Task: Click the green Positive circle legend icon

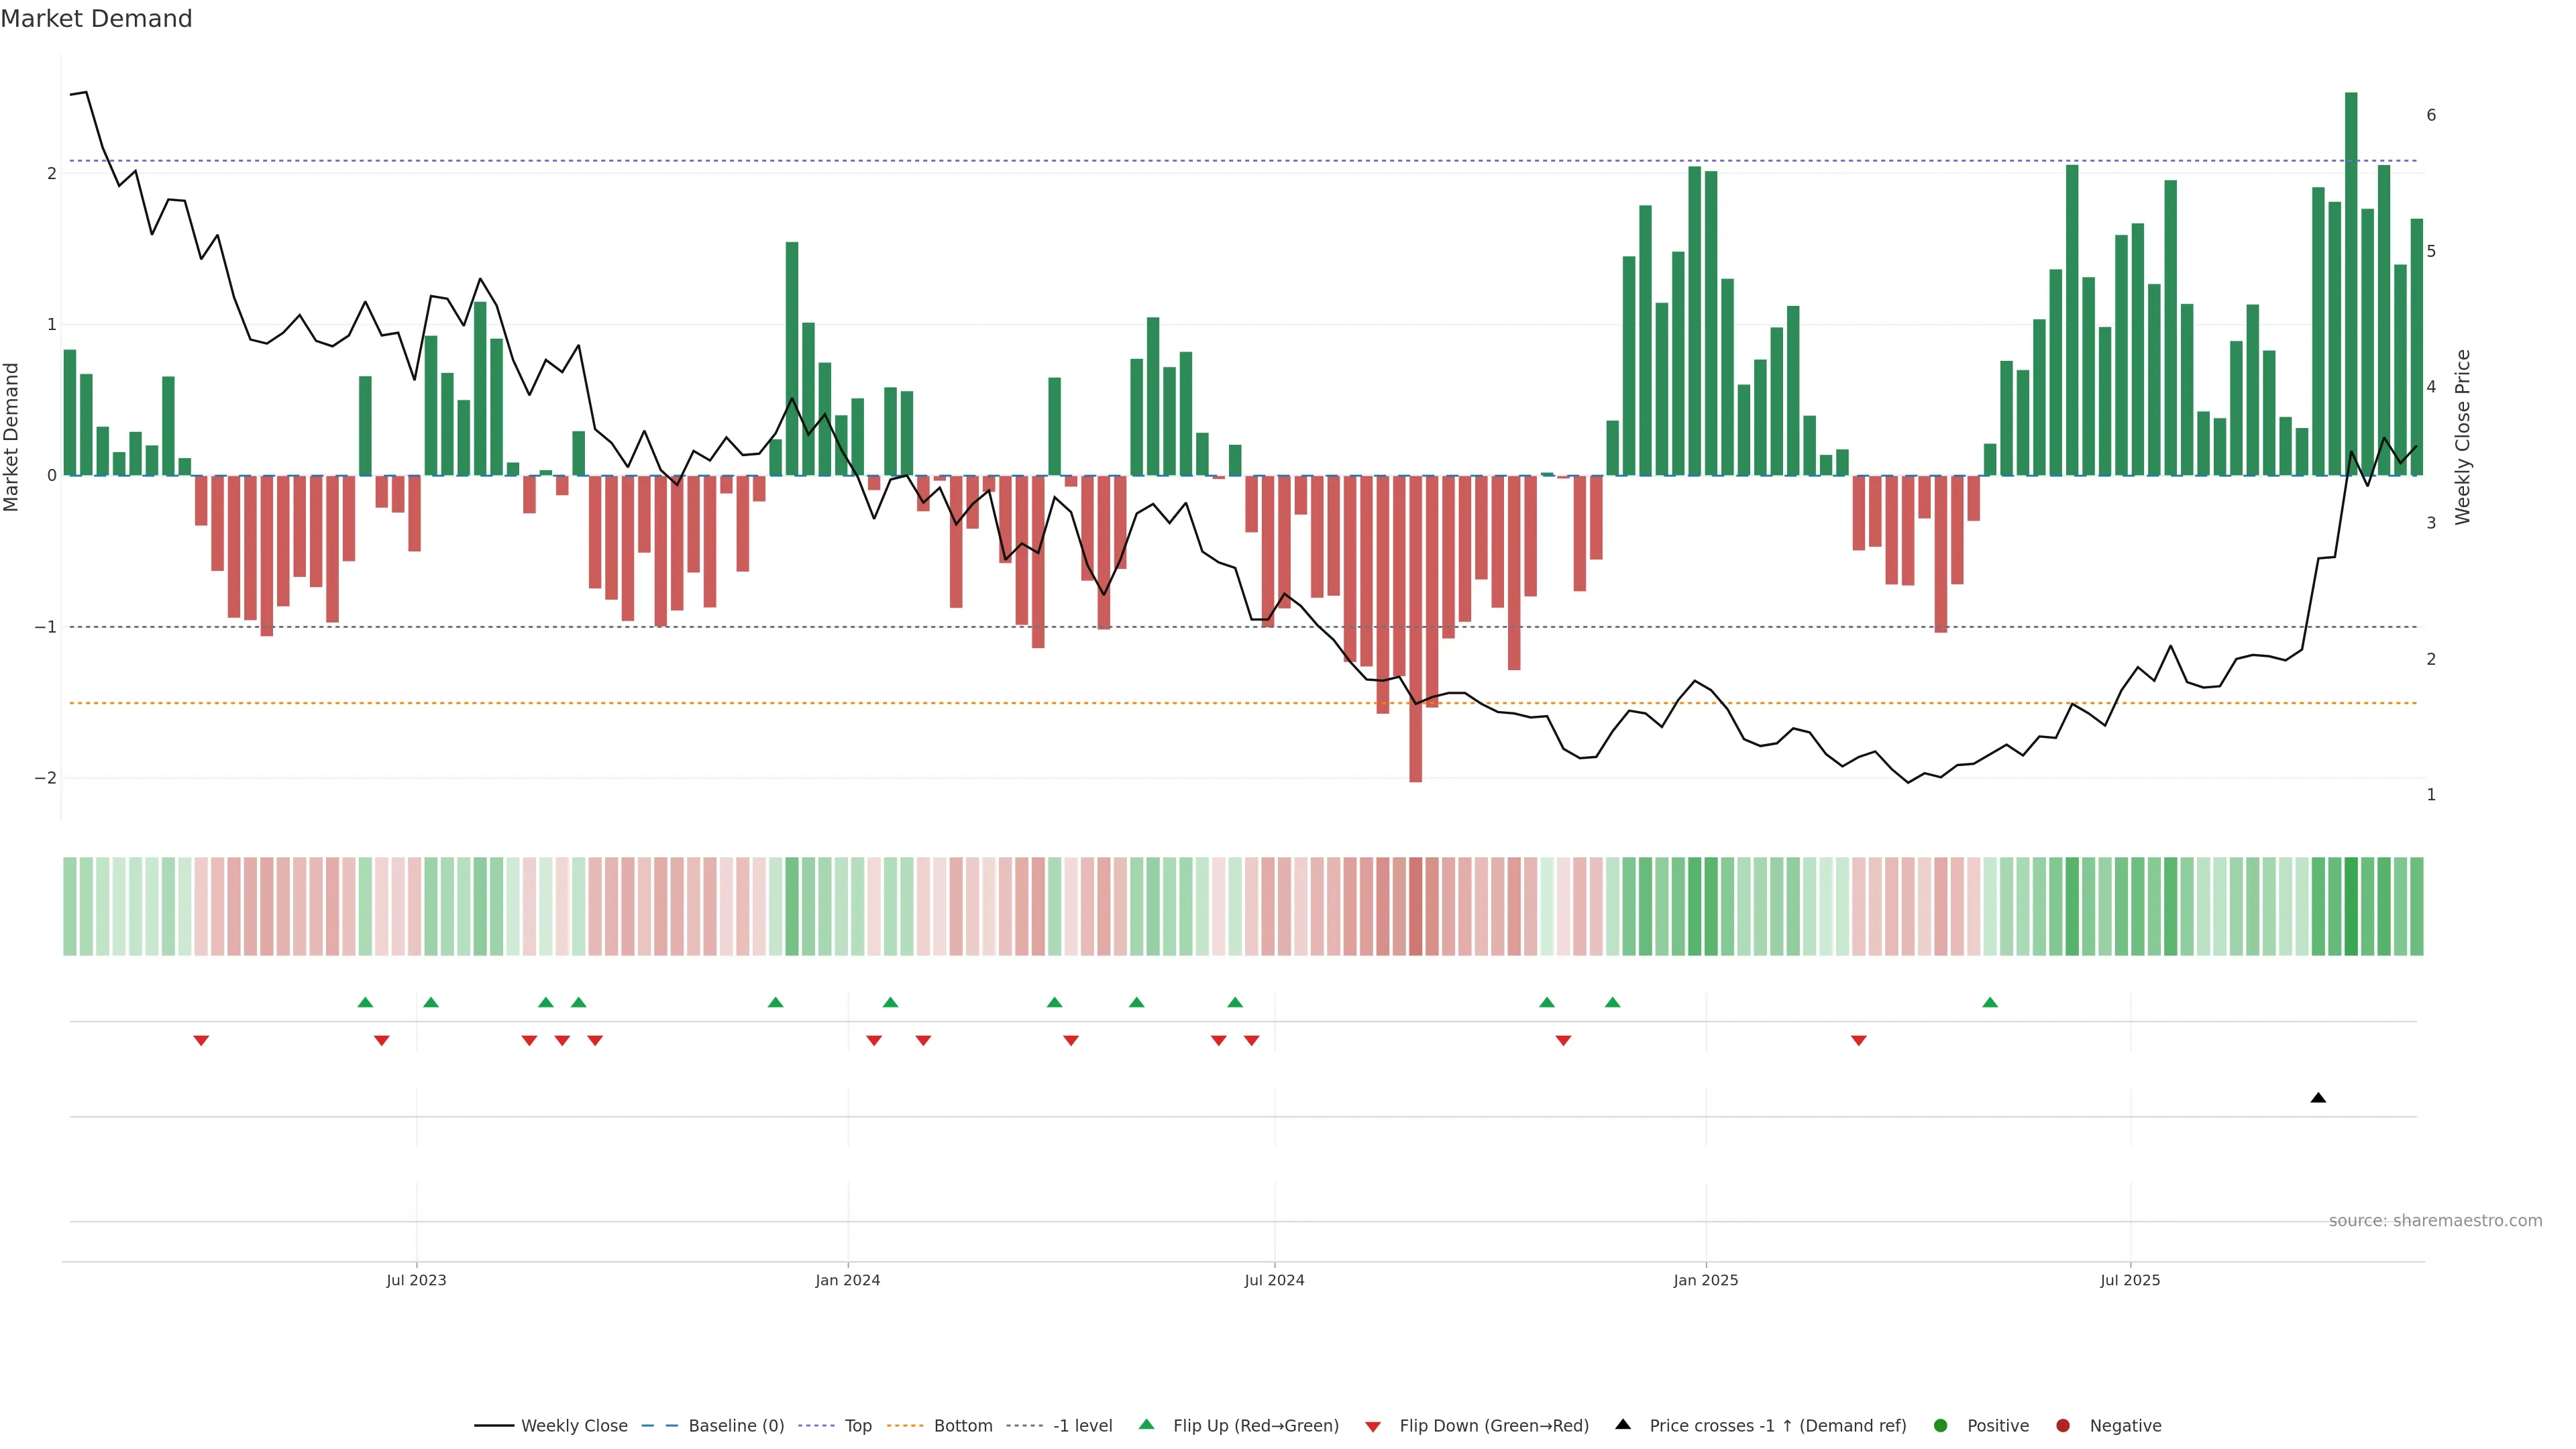Action: click(1941, 1425)
